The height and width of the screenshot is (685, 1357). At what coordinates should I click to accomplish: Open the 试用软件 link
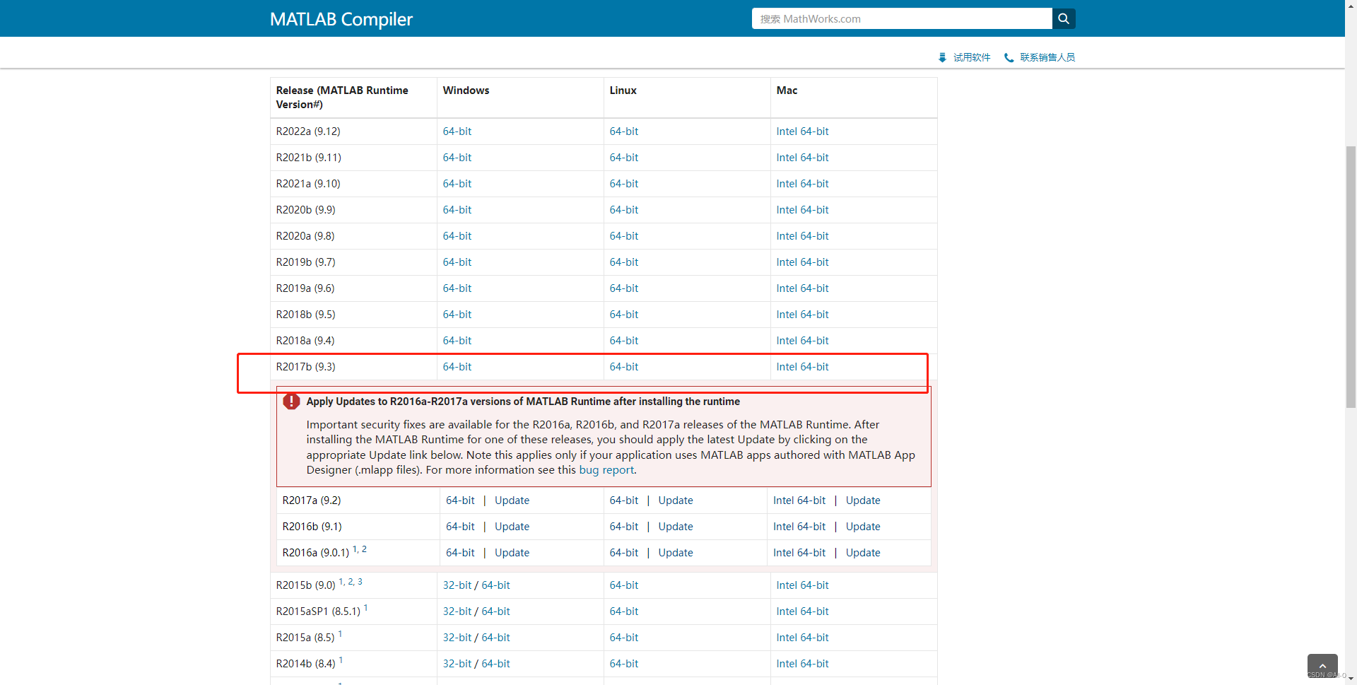pos(972,58)
